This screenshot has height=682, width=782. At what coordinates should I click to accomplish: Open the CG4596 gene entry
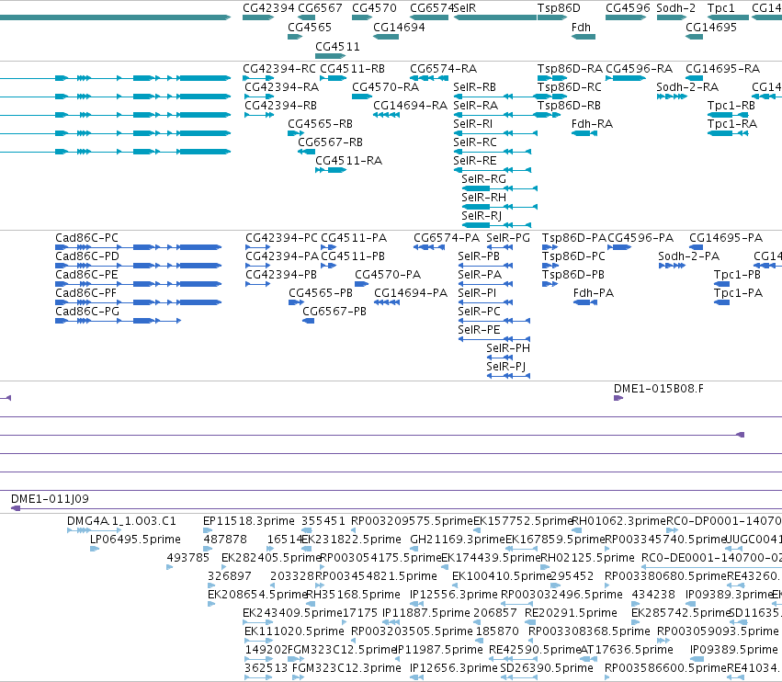[626, 18]
